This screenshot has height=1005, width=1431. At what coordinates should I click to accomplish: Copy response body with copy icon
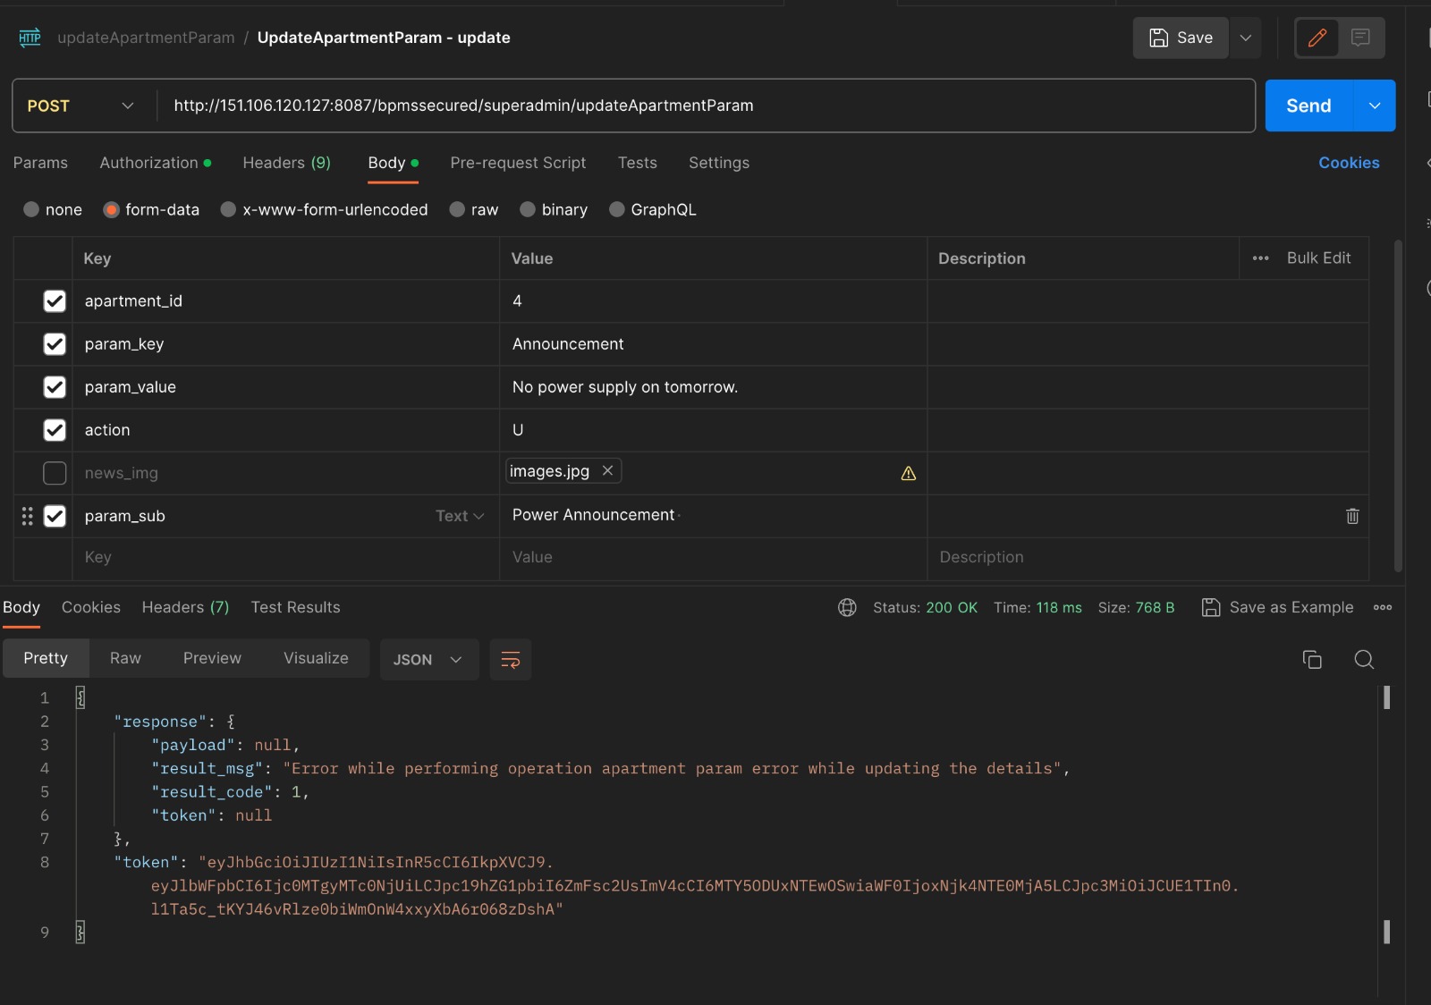(x=1312, y=660)
